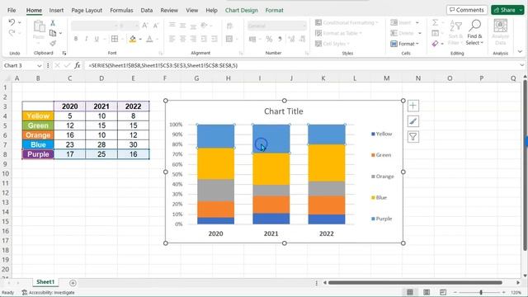Click the Undo arrow icon
This screenshot has width=528, height=297.
[12, 22]
